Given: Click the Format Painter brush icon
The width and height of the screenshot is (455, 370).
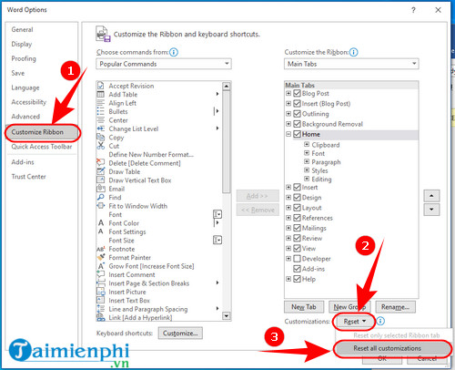Looking at the screenshot, I should coord(100,257).
